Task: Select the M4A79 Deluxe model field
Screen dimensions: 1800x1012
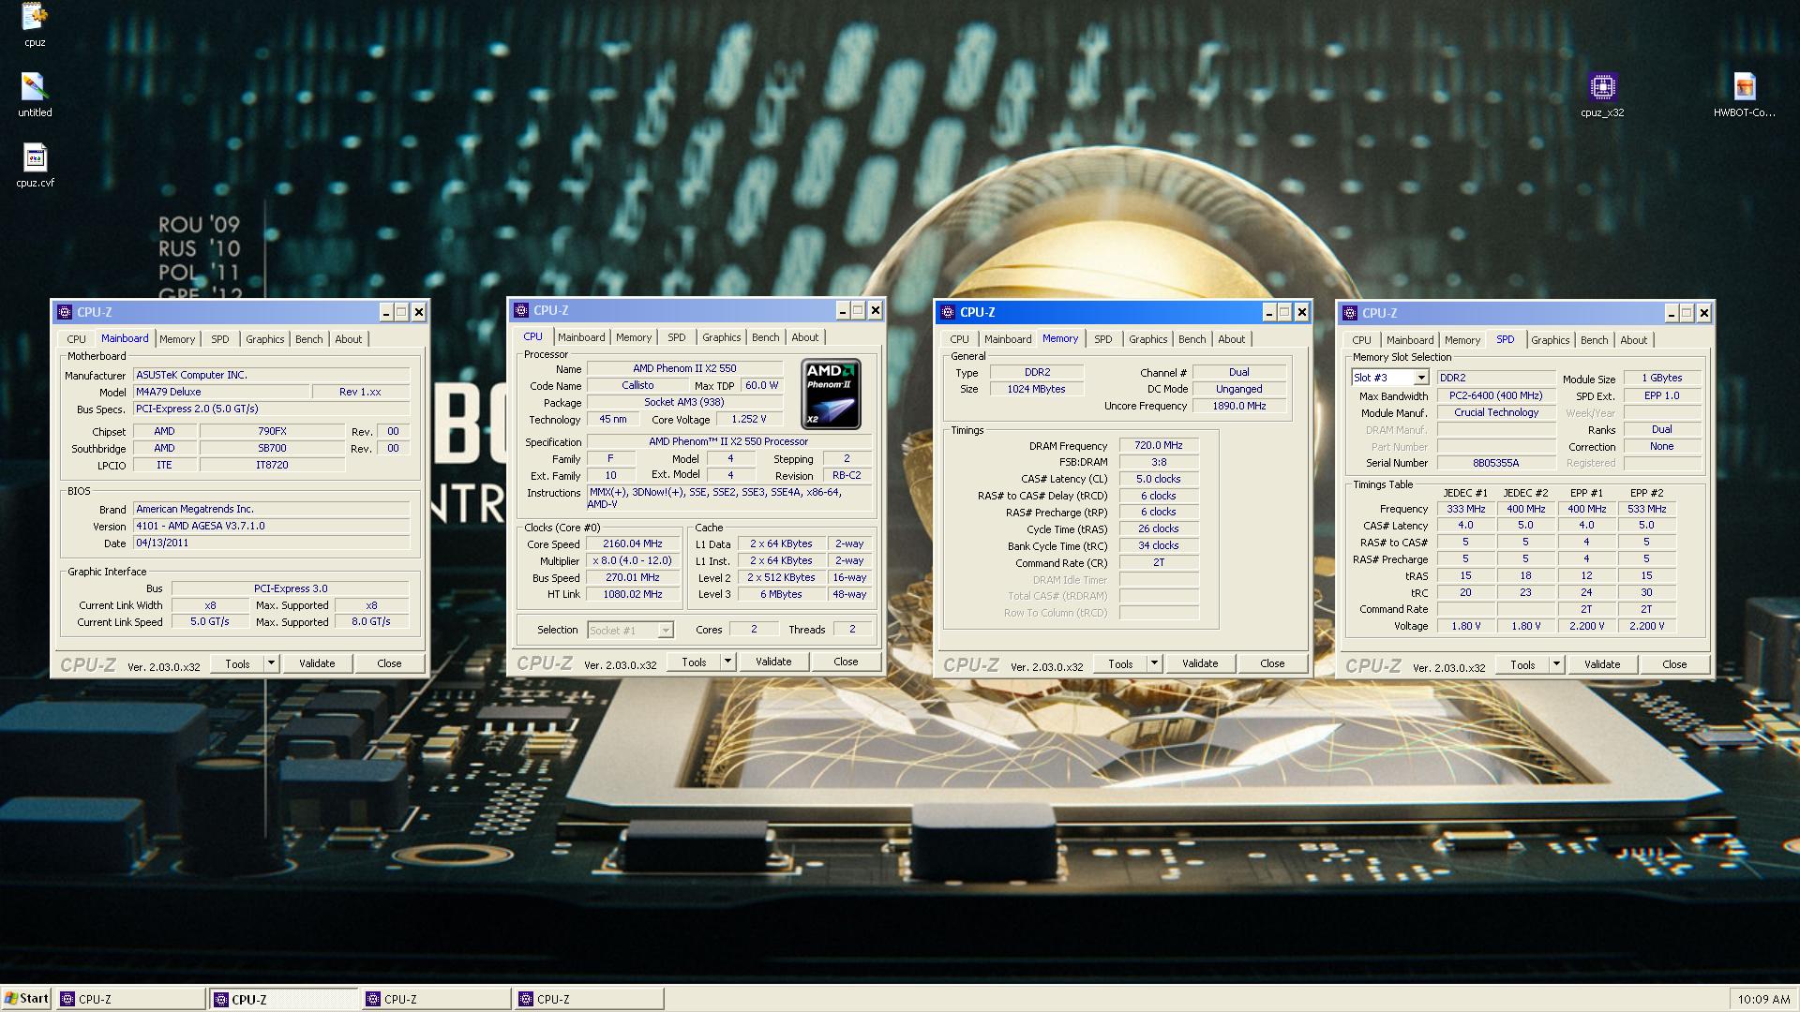Action: (221, 392)
